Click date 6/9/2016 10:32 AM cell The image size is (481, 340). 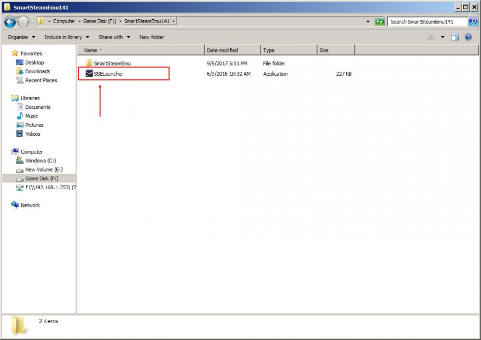(229, 74)
